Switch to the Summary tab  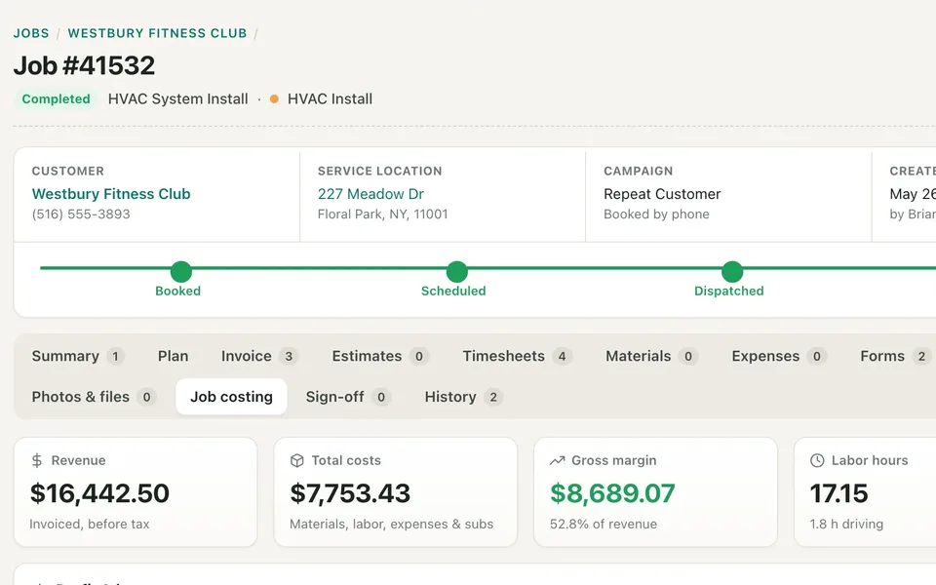(78, 357)
